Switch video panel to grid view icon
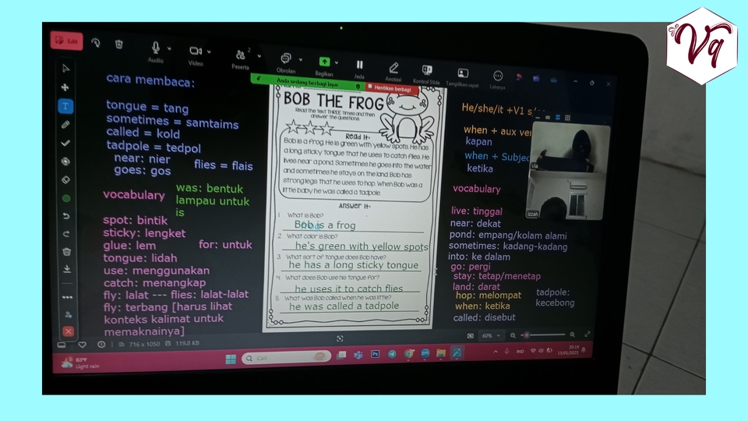This screenshot has width=748, height=421. click(568, 118)
